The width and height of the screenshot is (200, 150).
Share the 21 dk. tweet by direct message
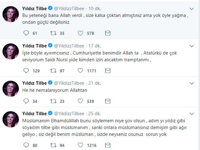click(108, 101)
